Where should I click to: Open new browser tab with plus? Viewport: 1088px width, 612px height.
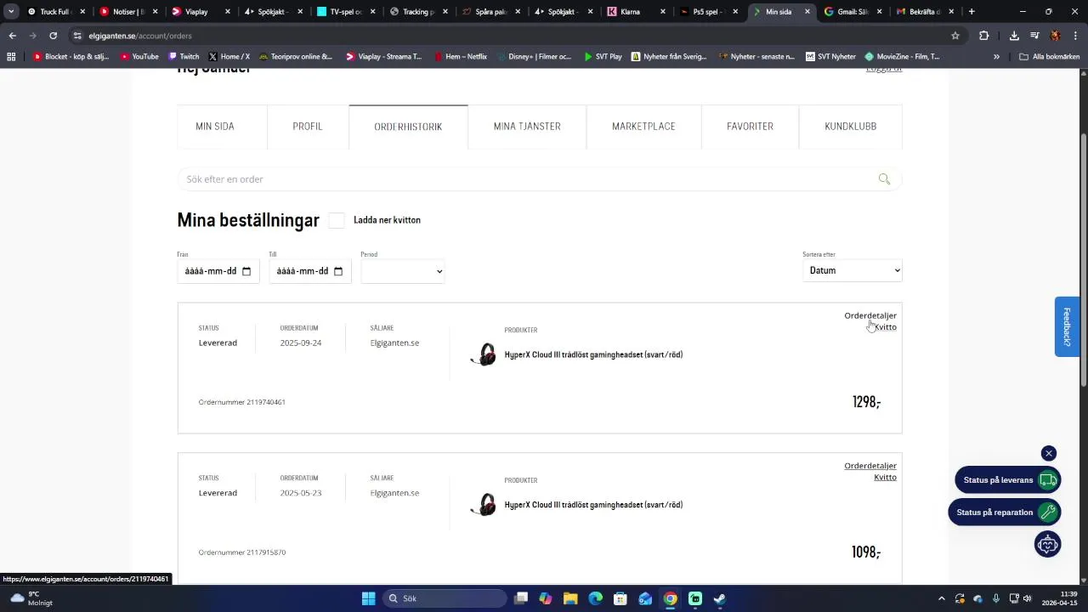pyautogui.click(x=972, y=12)
